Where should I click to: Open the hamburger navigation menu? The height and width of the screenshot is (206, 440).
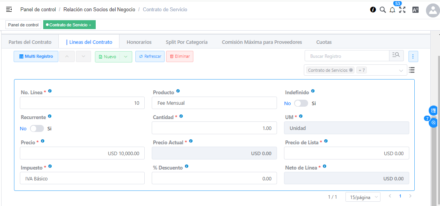point(9,9)
